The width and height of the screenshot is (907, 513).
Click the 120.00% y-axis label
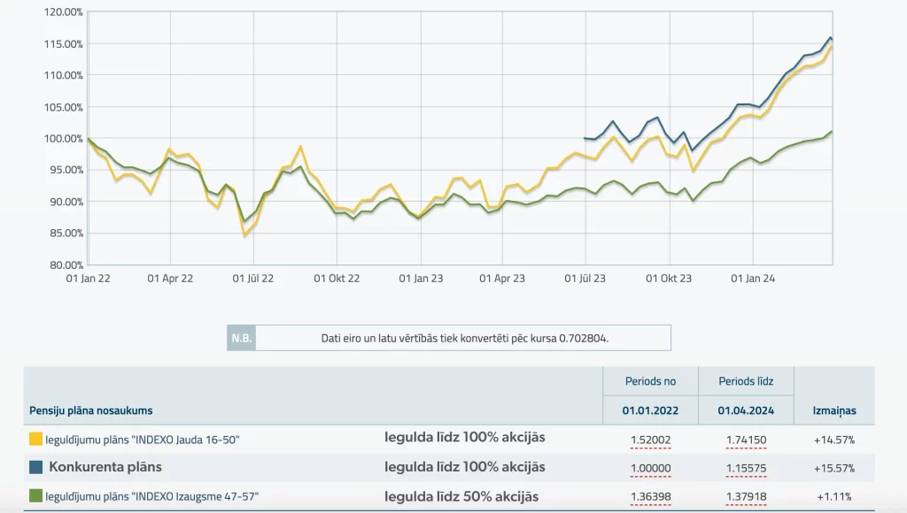click(x=63, y=12)
